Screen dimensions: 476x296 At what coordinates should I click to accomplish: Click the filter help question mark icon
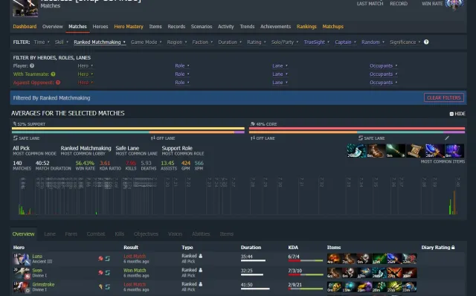coord(426,42)
